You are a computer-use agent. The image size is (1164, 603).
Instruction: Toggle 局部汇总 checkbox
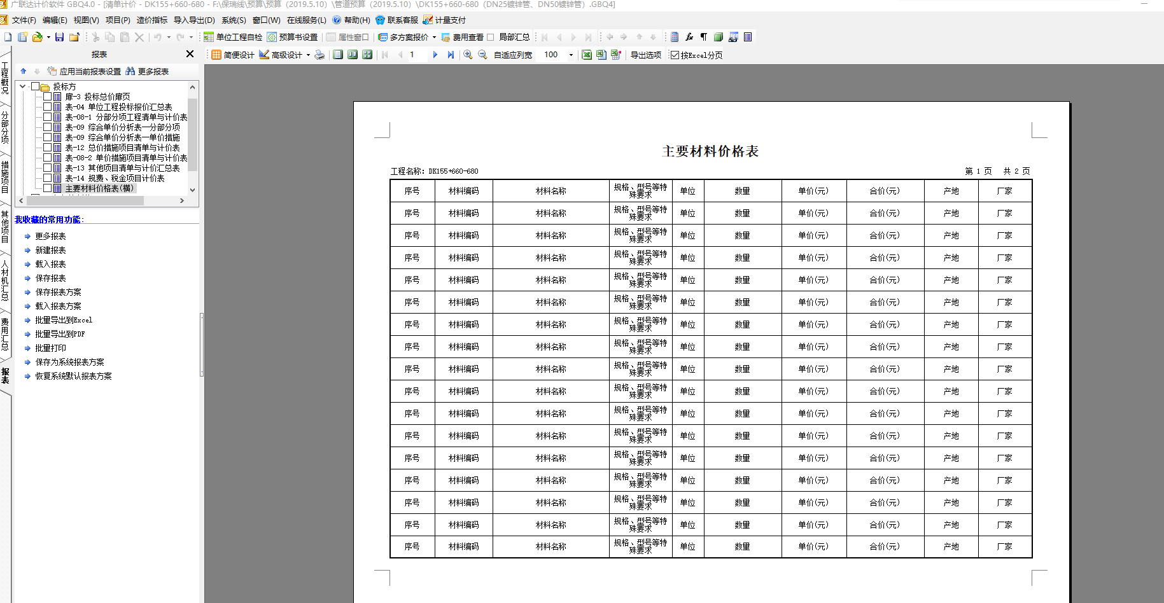coord(491,37)
